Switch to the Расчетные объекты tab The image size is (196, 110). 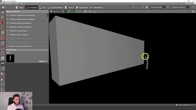click(x=55, y=7)
